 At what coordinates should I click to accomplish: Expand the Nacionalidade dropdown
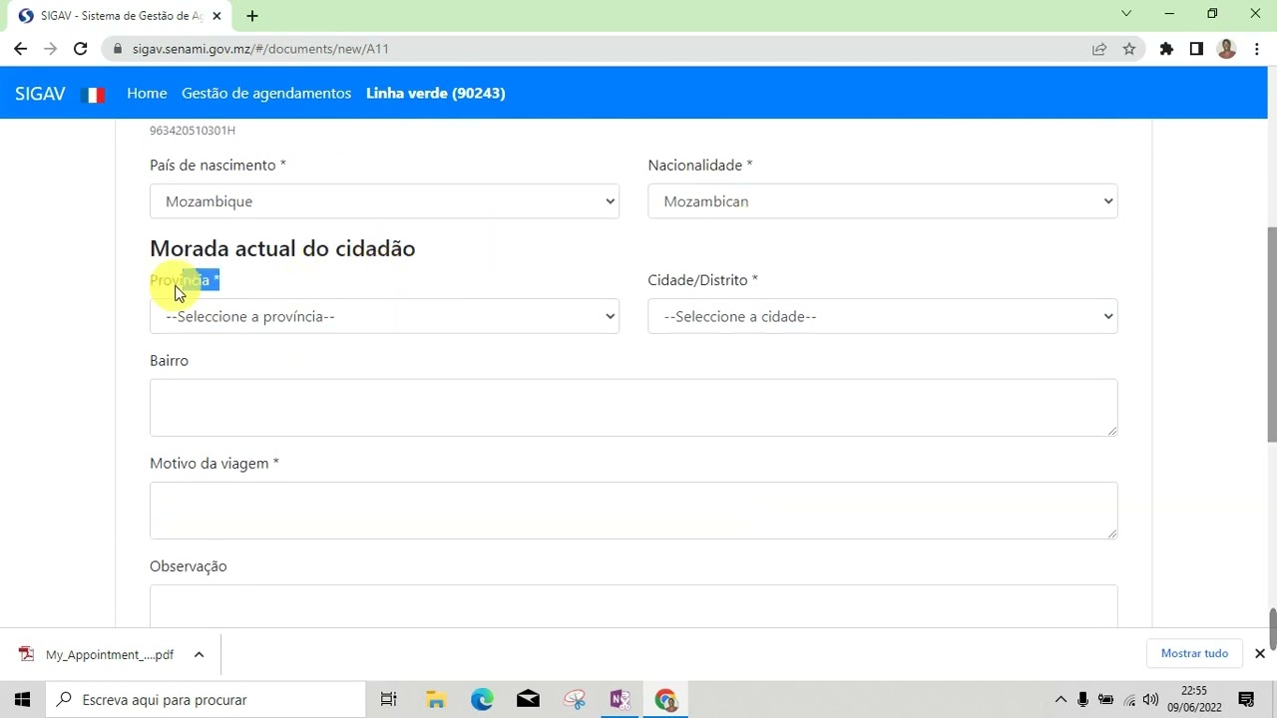(x=882, y=201)
